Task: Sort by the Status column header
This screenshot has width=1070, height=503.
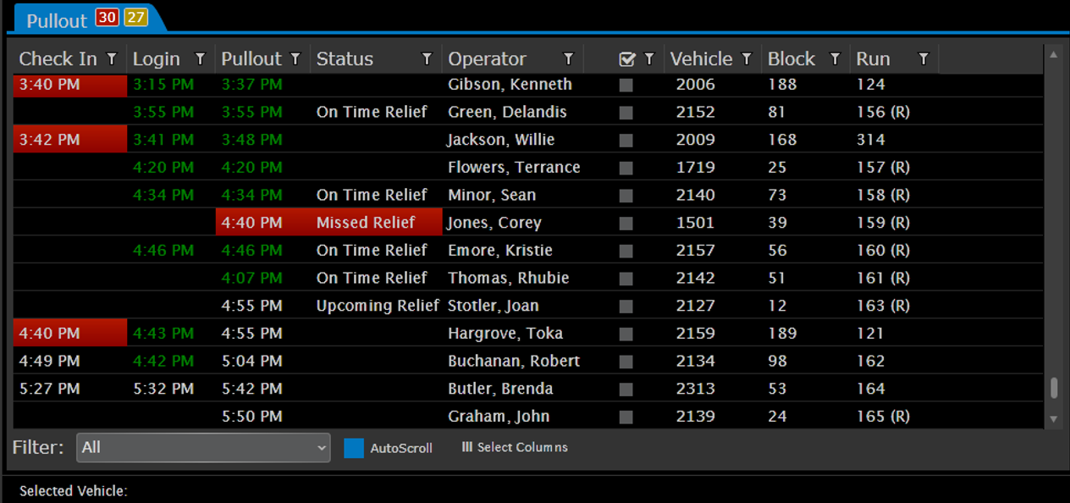Action: pyautogui.click(x=345, y=58)
